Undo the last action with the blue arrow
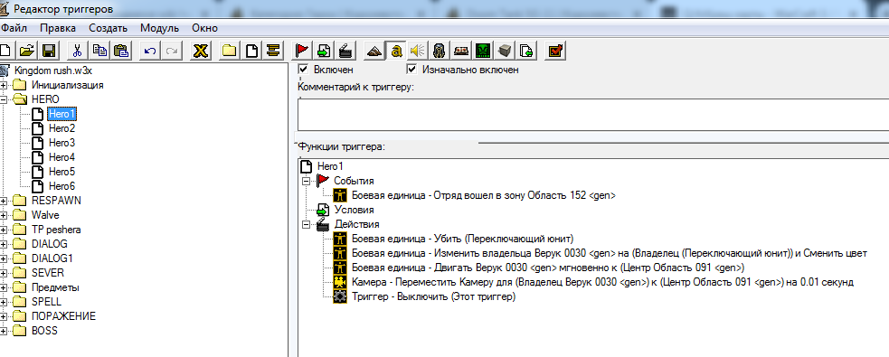The width and height of the screenshot is (889, 357). [150, 51]
